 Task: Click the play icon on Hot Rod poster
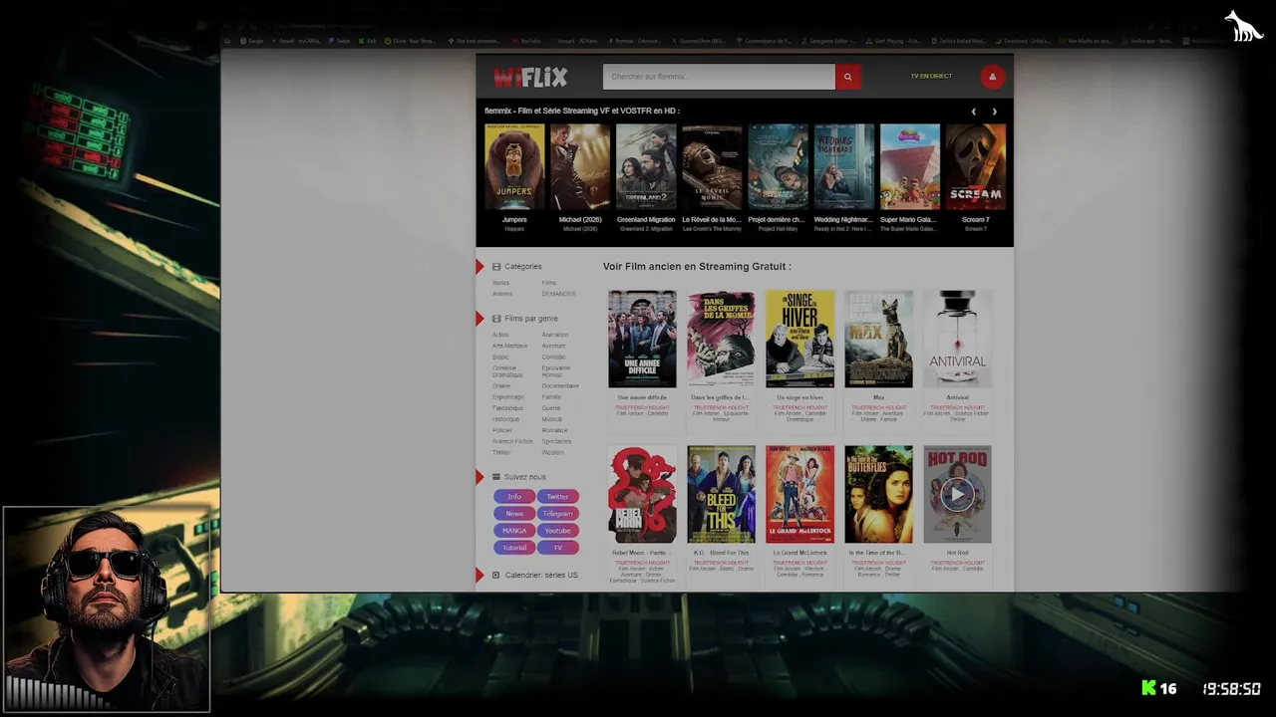coord(957,494)
